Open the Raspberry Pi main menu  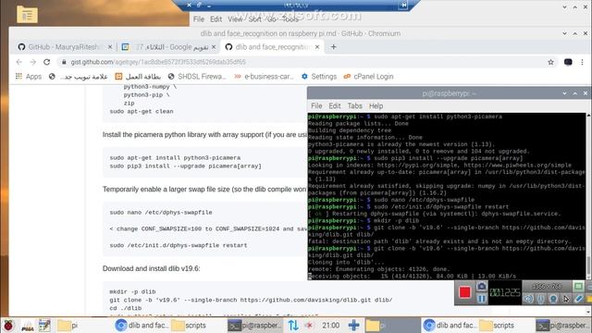pos(8,325)
